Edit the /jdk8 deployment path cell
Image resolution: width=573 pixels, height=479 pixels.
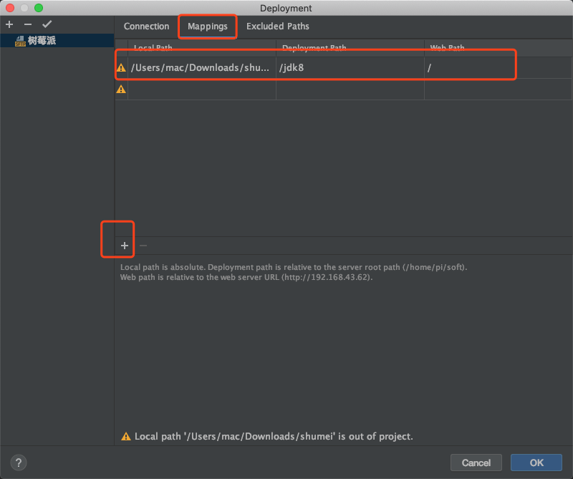(x=350, y=67)
